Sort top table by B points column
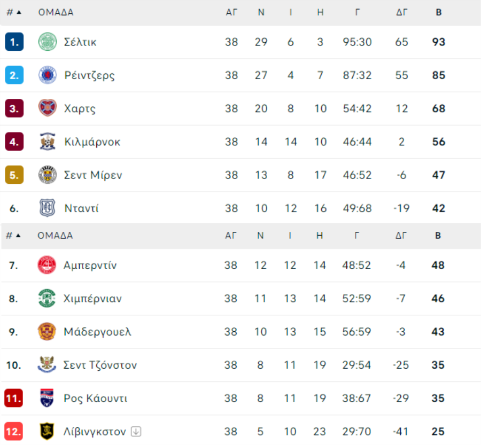 click(x=439, y=12)
